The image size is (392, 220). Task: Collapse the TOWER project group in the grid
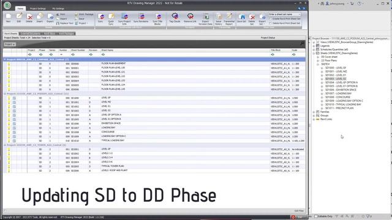5,145
